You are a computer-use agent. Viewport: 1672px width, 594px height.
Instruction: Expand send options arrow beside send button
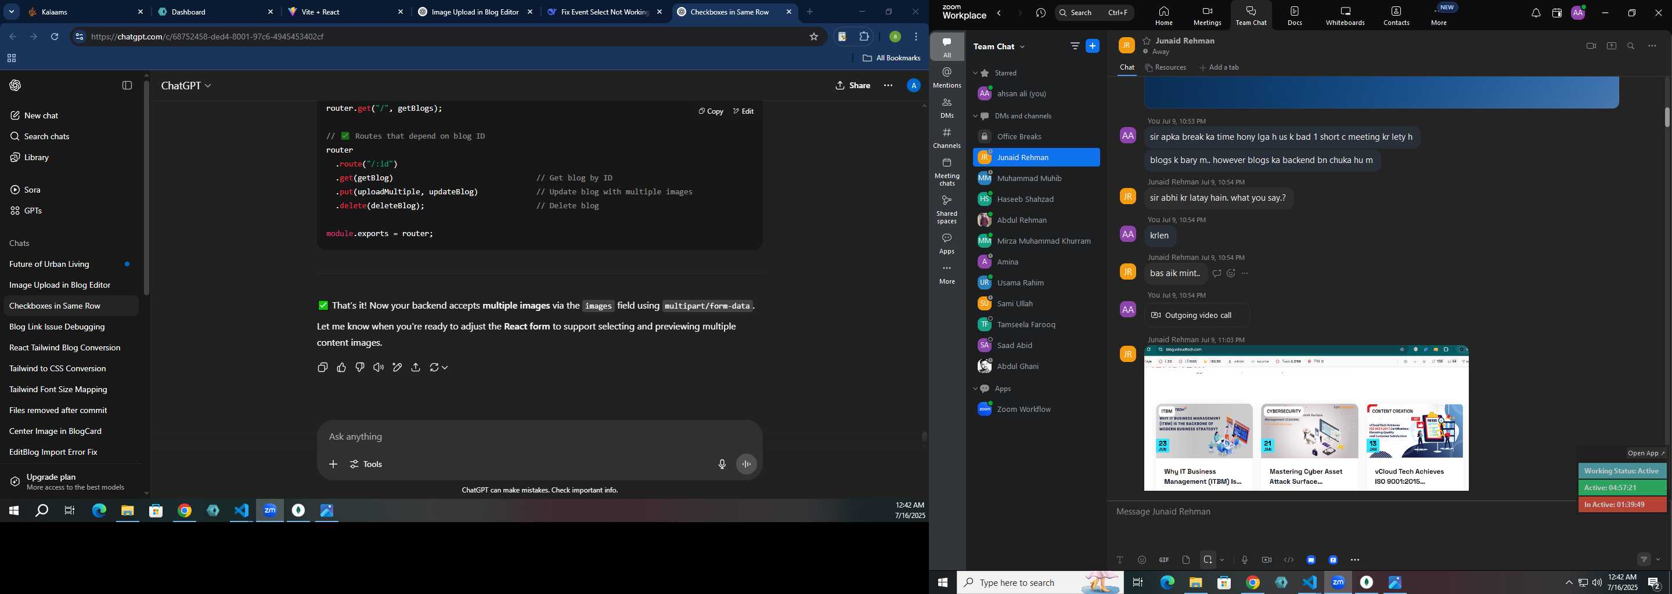tap(1659, 559)
